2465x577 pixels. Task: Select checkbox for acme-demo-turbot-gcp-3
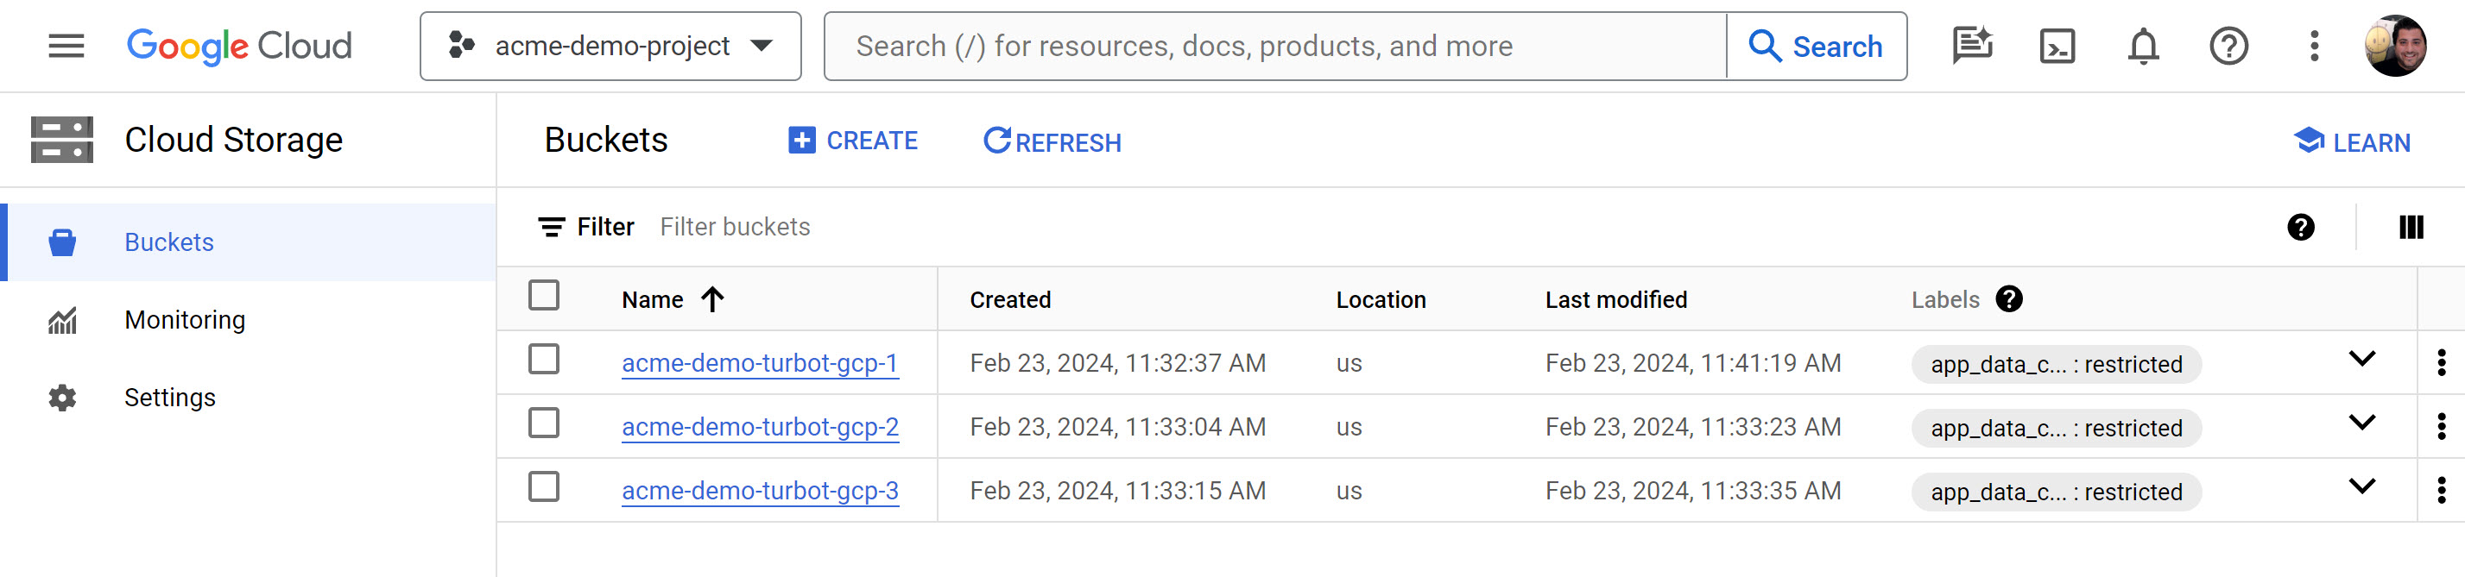(x=544, y=486)
